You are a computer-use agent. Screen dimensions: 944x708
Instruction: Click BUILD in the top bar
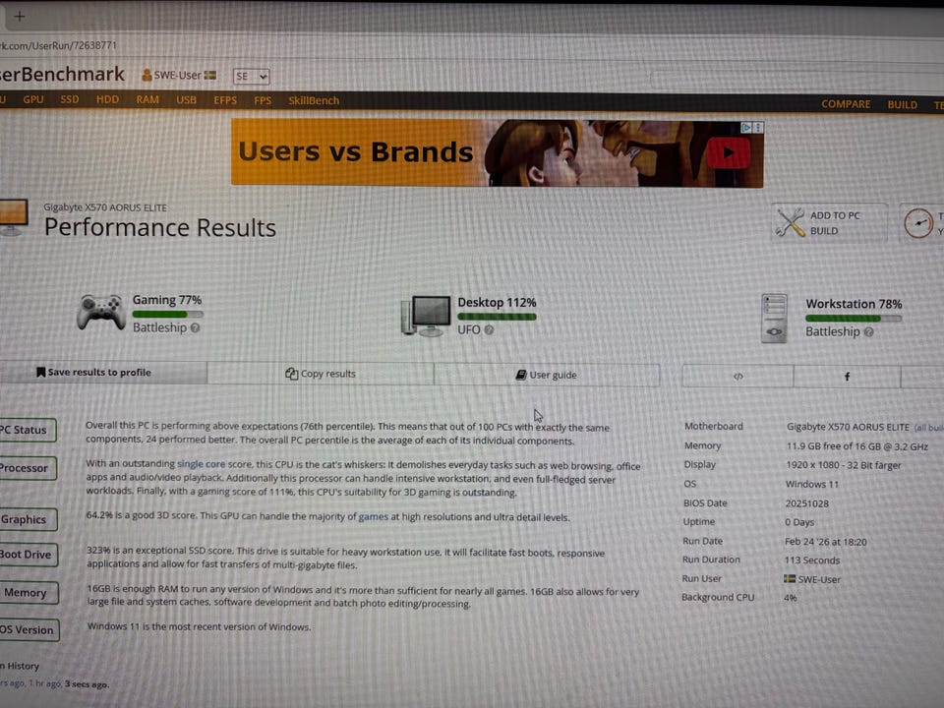click(902, 105)
